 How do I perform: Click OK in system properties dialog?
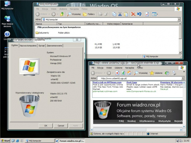click(x=46, y=126)
